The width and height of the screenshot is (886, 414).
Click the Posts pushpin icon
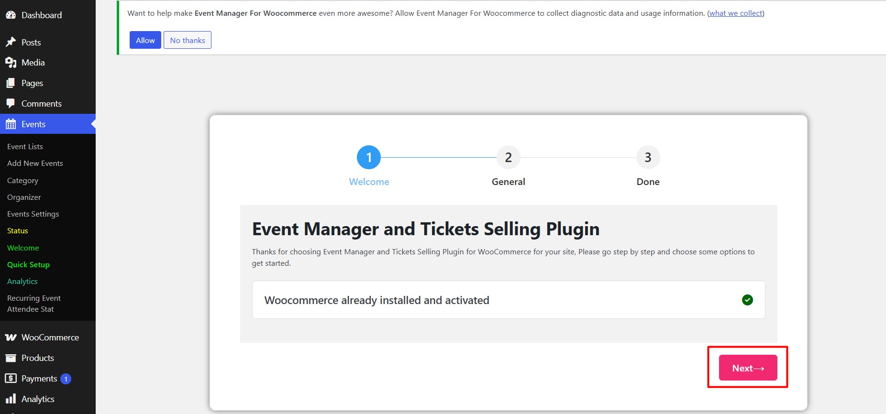(11, 42)
